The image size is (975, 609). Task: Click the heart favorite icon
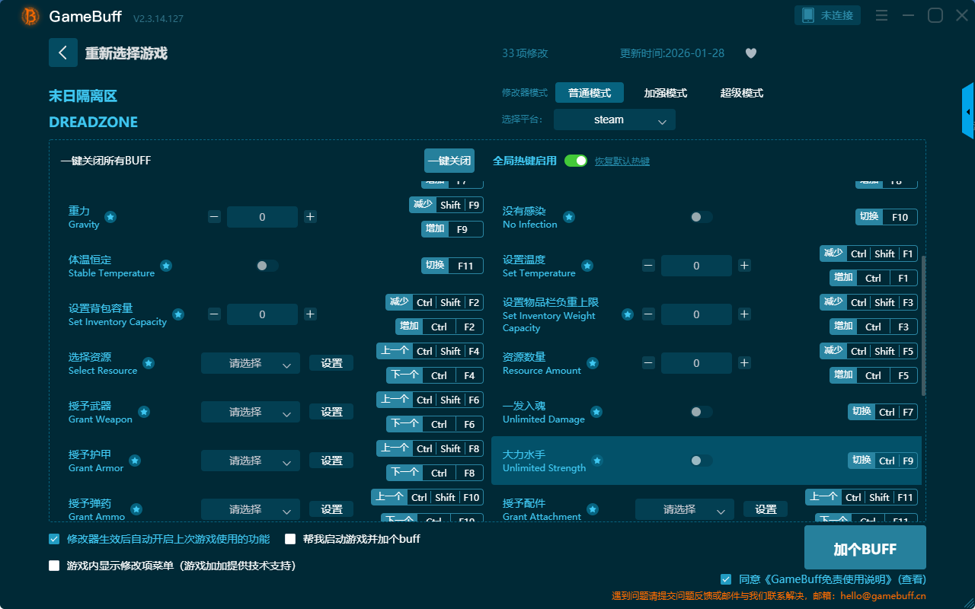tap(750, 53)
